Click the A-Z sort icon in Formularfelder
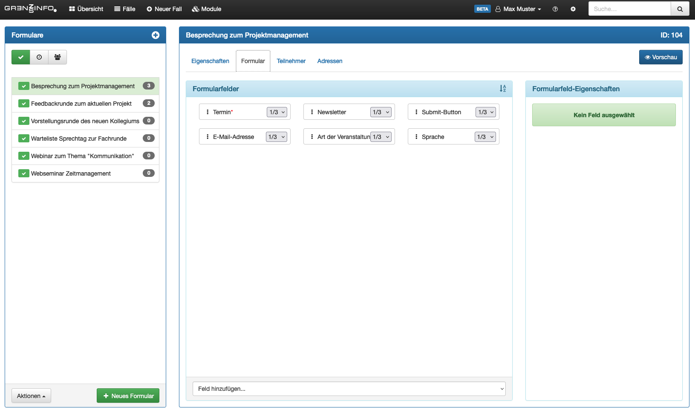 point(503,89)
